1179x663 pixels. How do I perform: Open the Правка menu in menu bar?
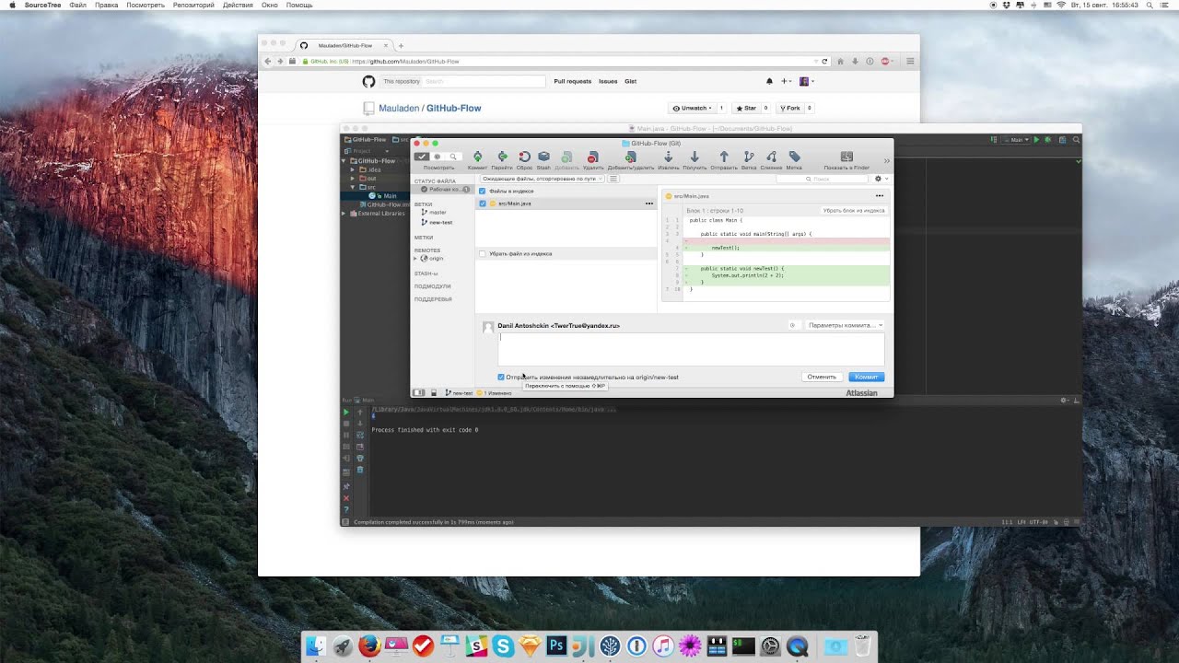(x=106, y=5)
